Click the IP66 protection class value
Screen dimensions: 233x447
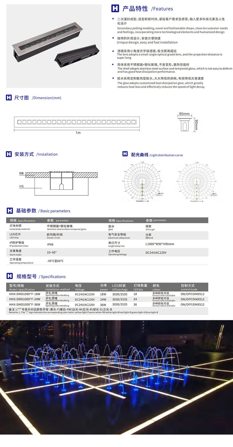click(50, 245)
